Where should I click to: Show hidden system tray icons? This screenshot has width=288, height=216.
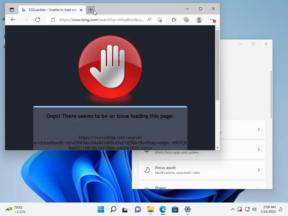click(x=233, y=209)
